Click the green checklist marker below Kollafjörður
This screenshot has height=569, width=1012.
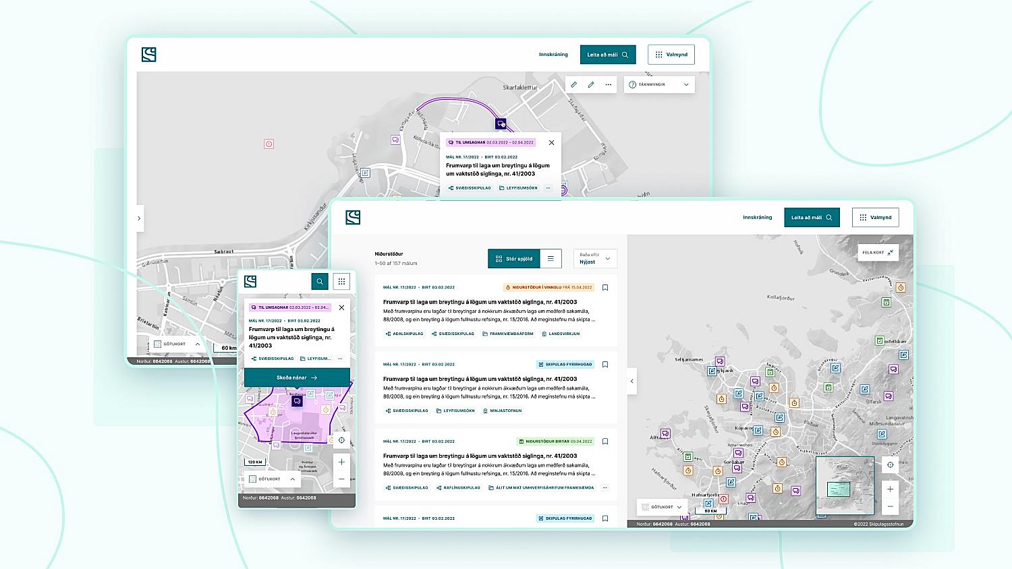tap(886, 303)
